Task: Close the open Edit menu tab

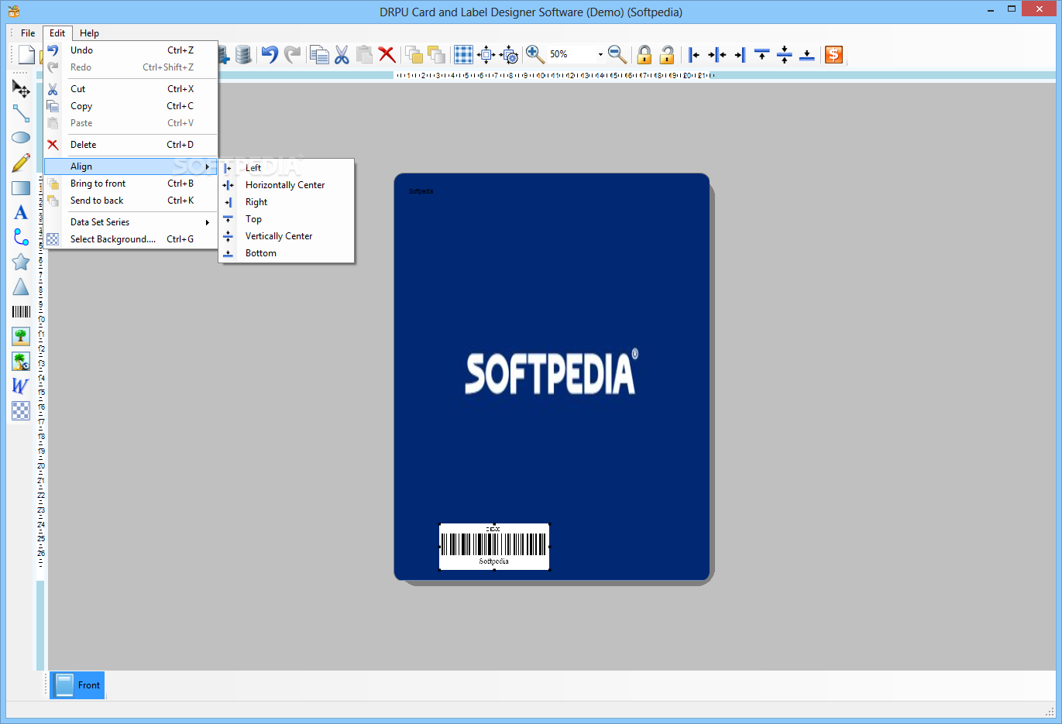Action: coord(57,33)
